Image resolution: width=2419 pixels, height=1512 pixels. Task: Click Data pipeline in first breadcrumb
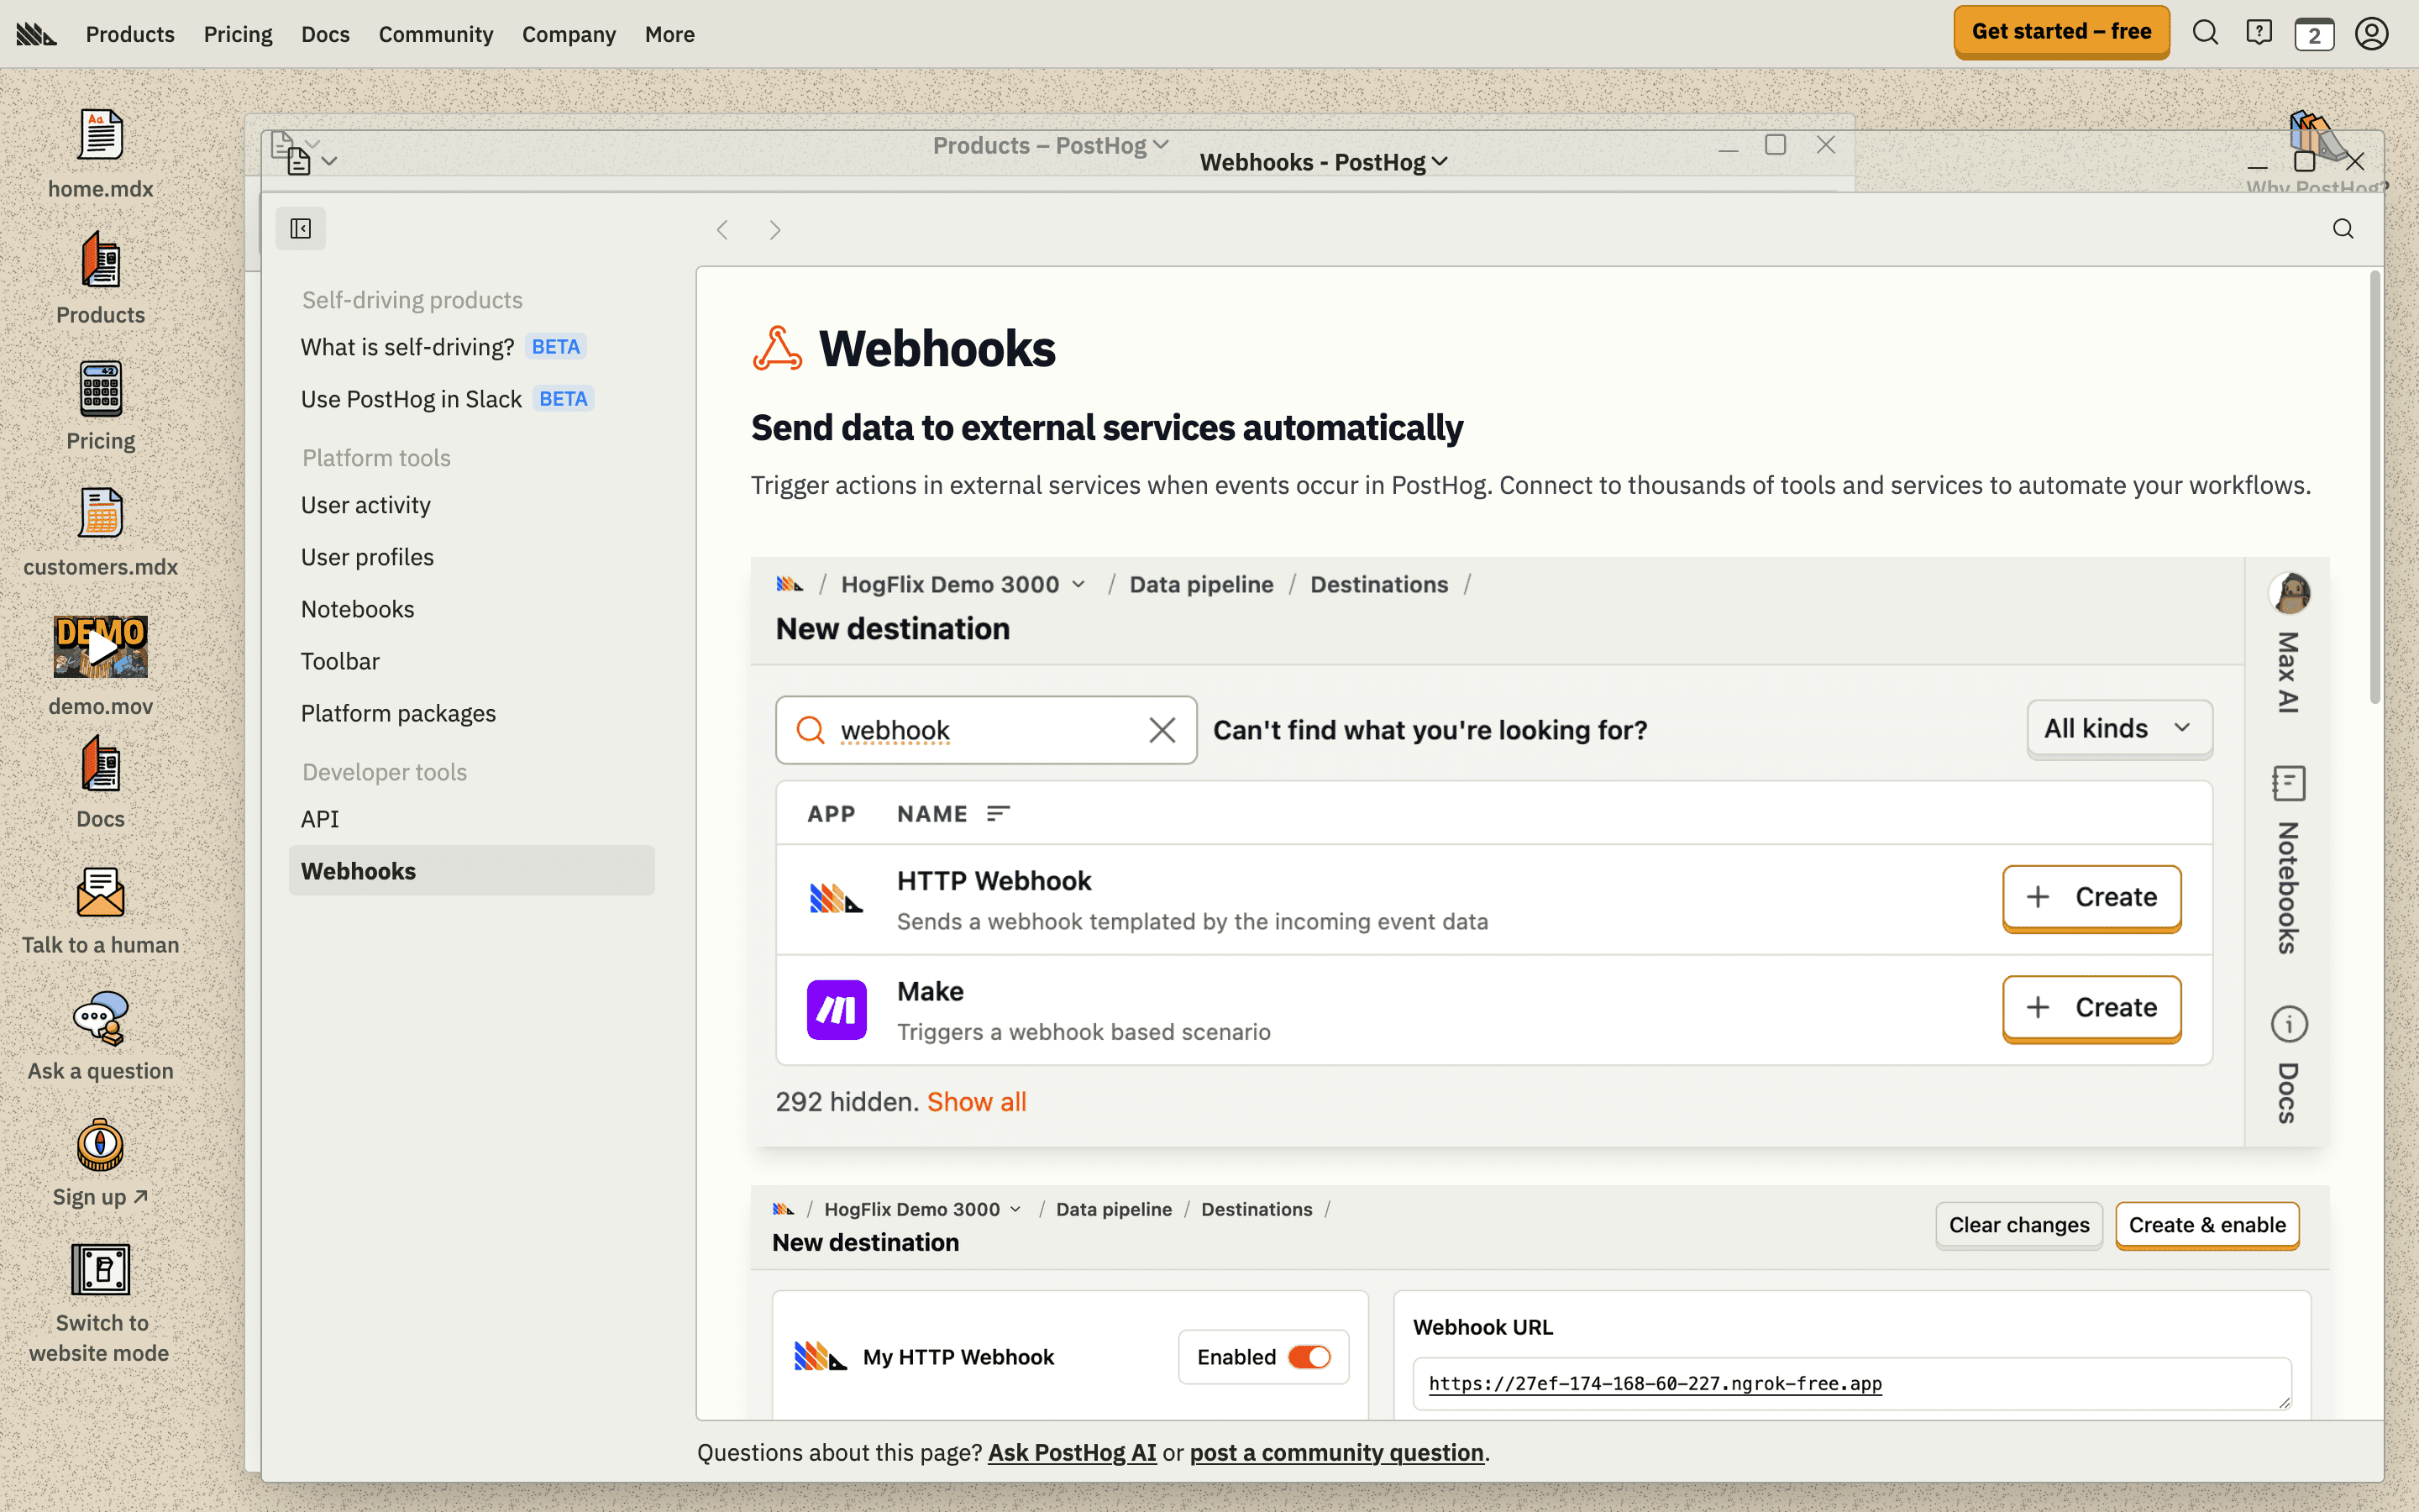coord(1201,584)
